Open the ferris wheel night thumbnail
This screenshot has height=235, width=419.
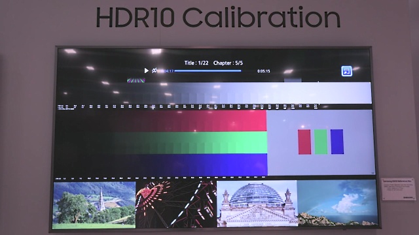click(176, 204)
